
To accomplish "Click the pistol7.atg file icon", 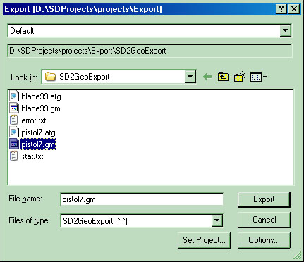I will coord(14,132).
